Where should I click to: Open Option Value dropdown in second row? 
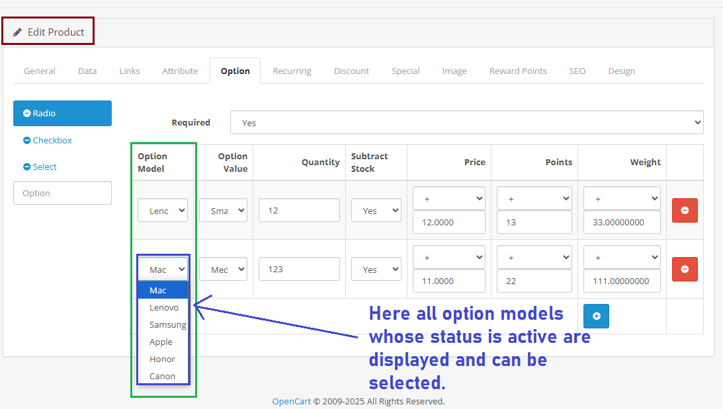pyautogui.click(x=223, y=269)
